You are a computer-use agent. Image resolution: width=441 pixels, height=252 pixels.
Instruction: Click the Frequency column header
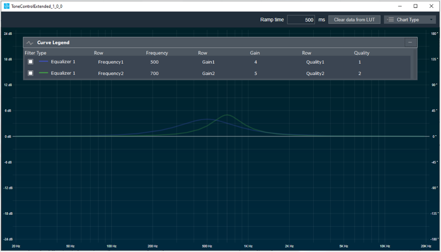pos(157,53)
